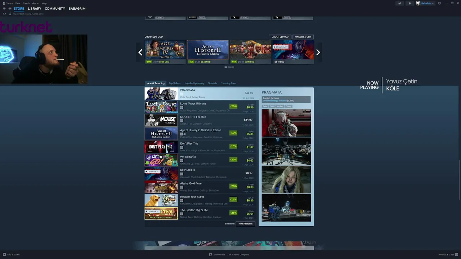Open notifications bell icon
Viewport: 461px width, 259px height.
pyautogui.click(x=409, y=3)
